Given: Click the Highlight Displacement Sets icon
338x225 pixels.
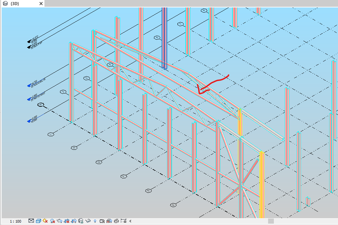Looking at the screenshot, I should pyautogui.click(x=116, y=221).
